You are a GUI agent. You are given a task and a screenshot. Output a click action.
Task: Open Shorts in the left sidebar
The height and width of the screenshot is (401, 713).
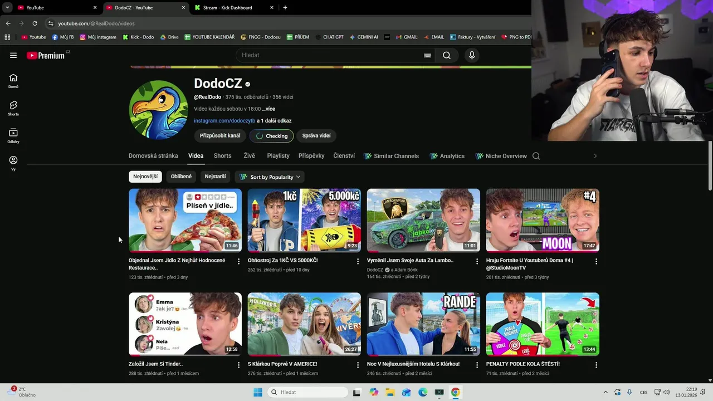pos(13,109)
